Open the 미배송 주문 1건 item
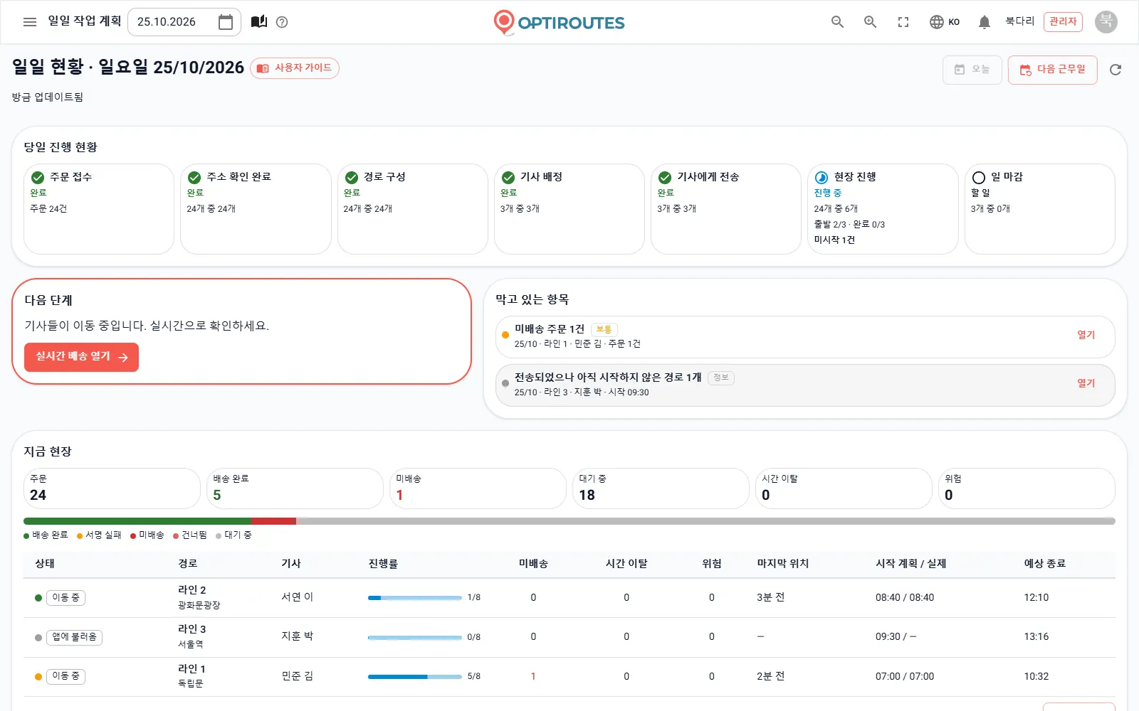1139x711 pixels. pos(805,336)
